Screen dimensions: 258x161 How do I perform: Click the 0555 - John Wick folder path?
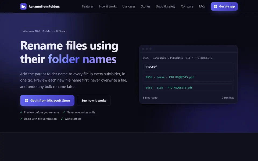coord(177,58)
